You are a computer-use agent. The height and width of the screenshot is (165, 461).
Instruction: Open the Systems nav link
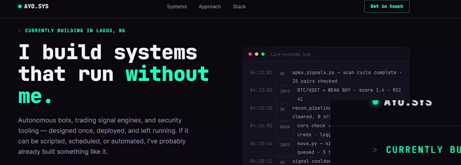[x=177, y=6]
